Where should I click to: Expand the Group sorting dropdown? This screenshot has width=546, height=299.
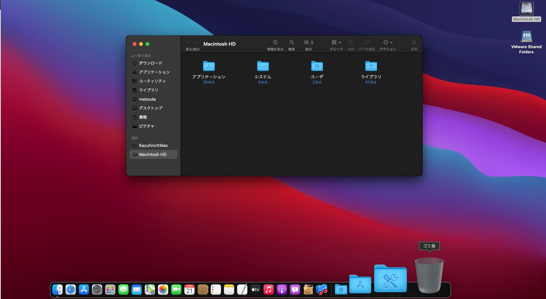click(336, 42)
